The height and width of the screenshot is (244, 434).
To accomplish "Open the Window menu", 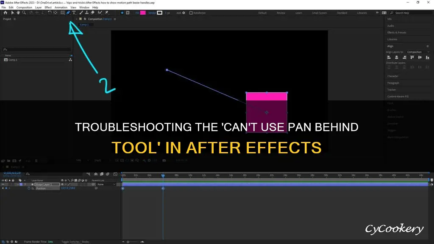I will [84, 8].
